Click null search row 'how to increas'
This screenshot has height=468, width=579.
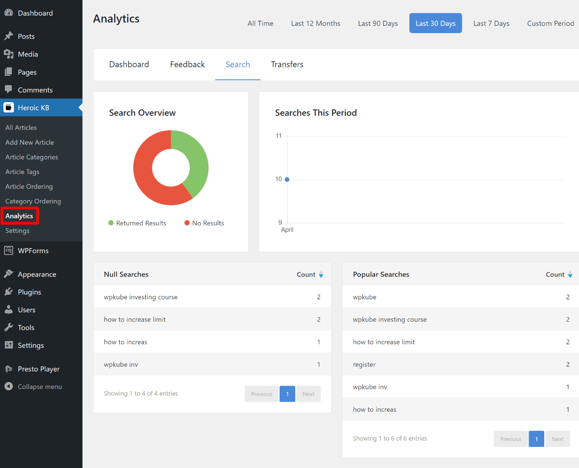pyautogui.click(x=212, y=342)
